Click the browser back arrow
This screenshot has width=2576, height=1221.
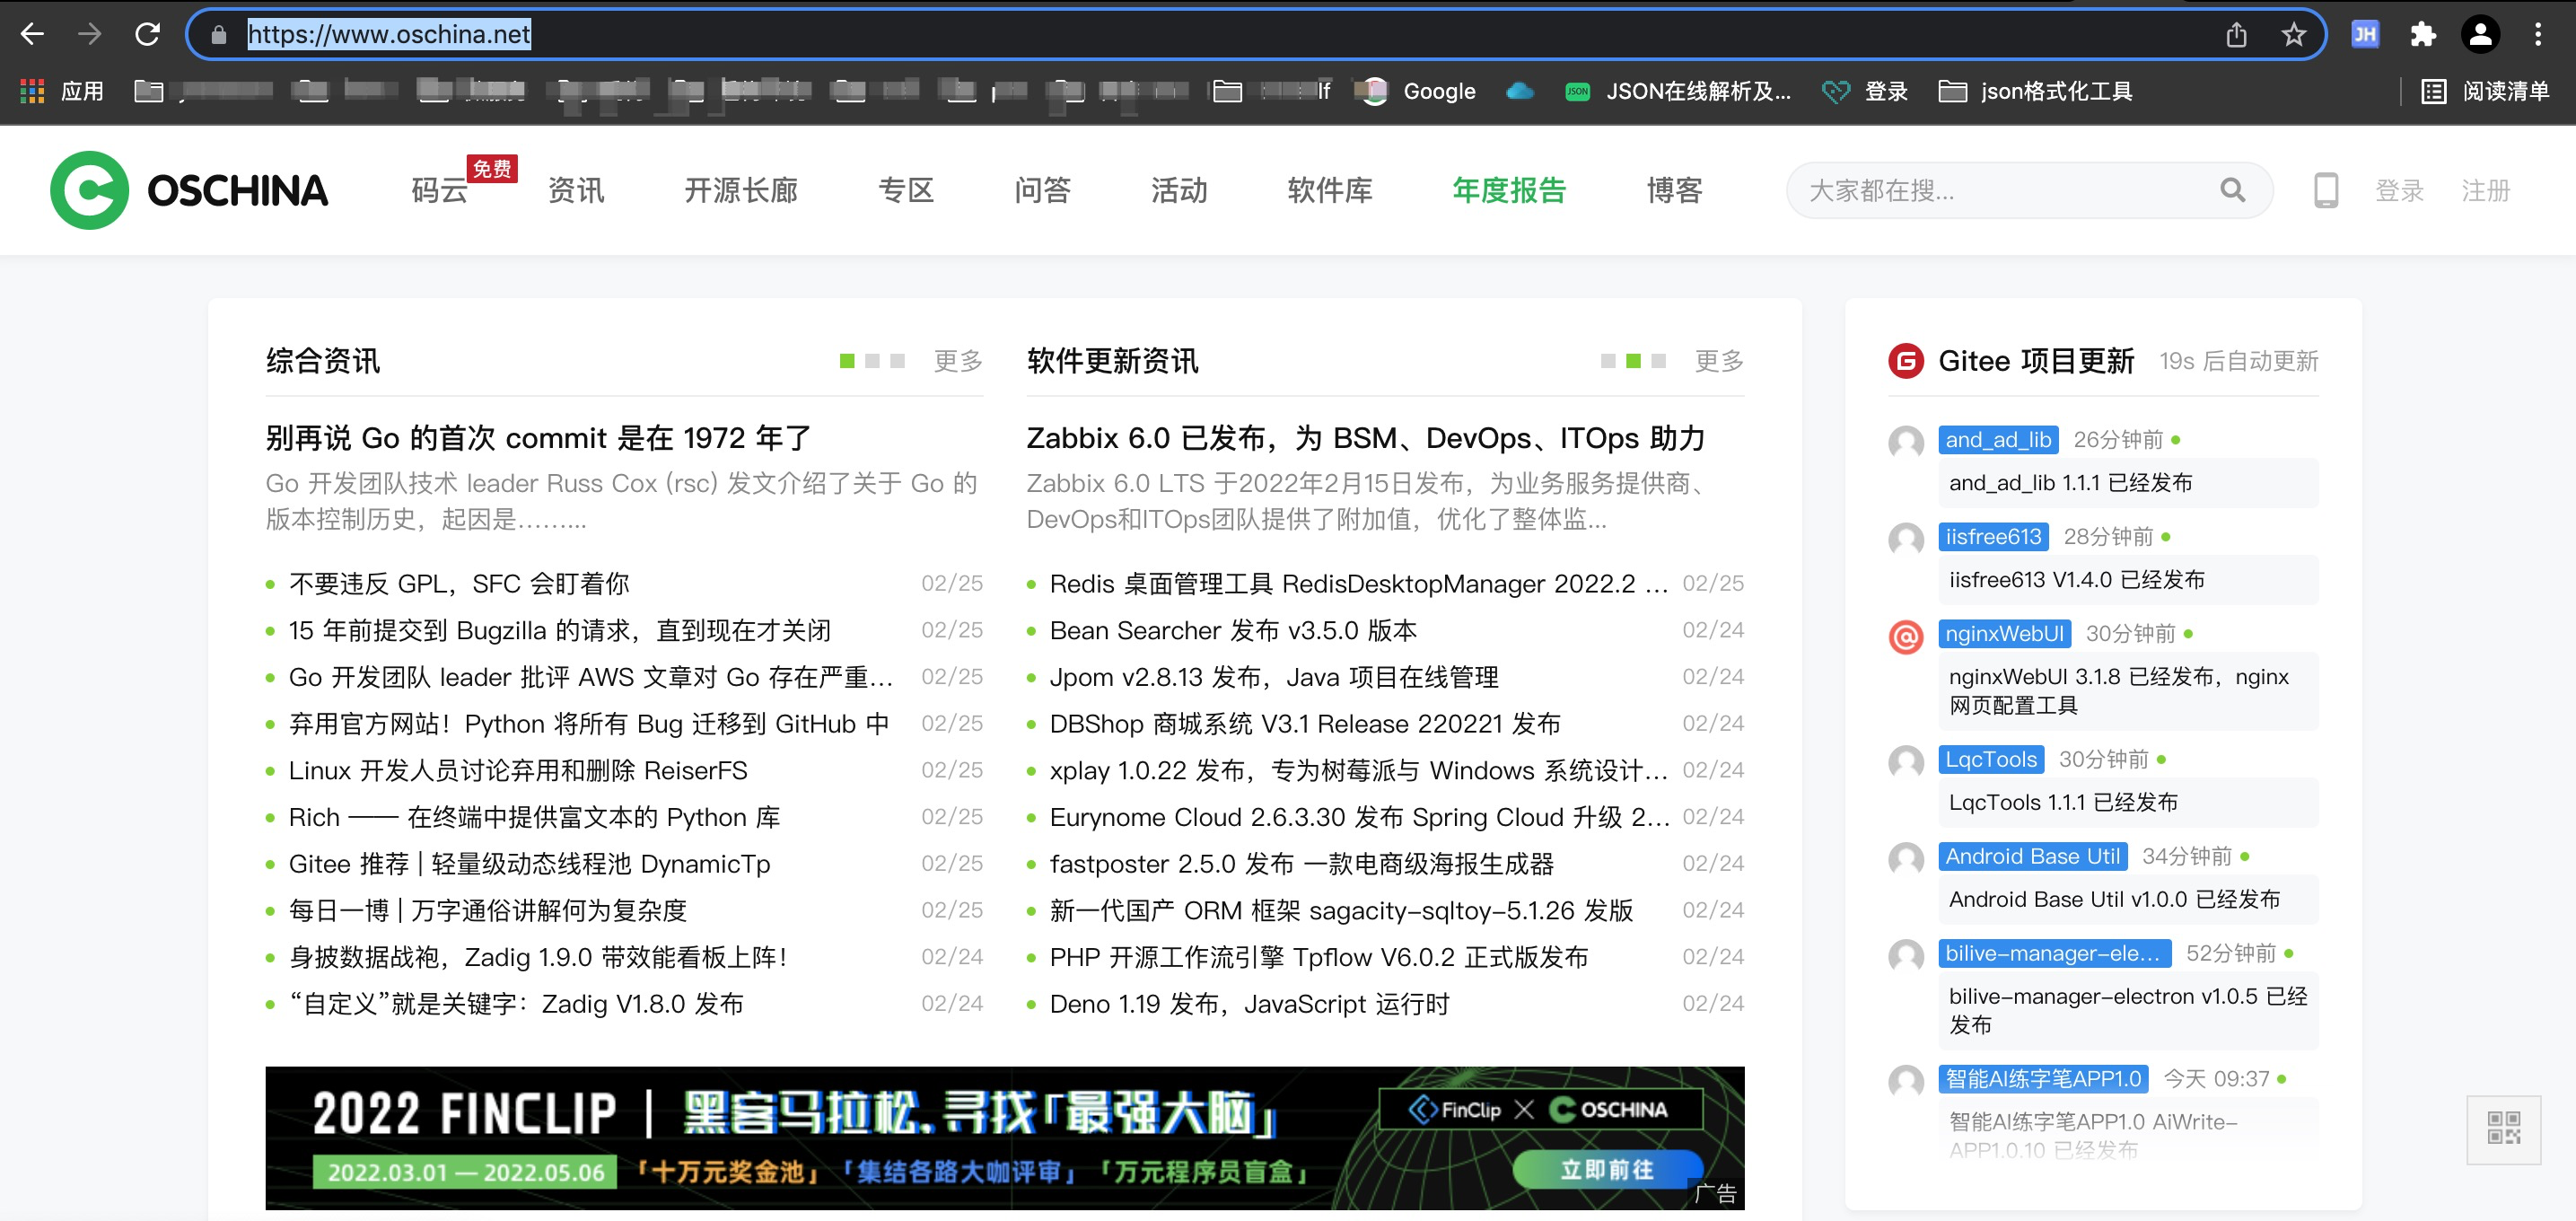pos(32,34)
